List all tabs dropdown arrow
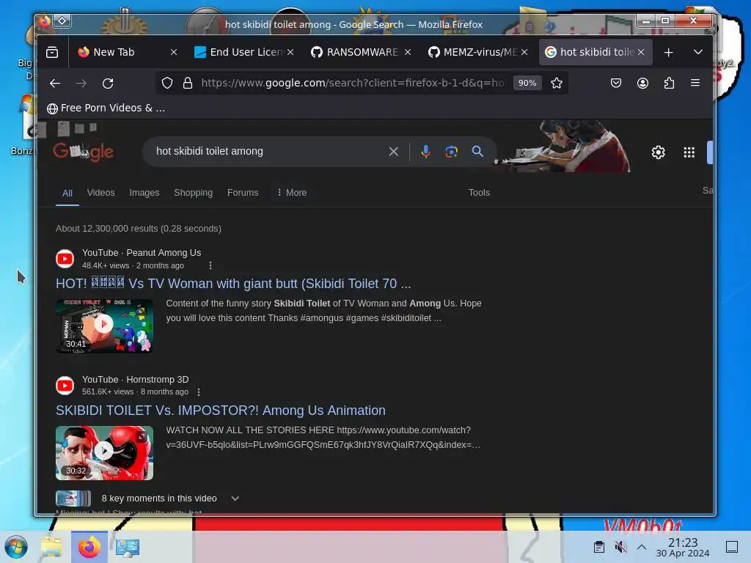751x563 pixels. click(x=698, y=52)
